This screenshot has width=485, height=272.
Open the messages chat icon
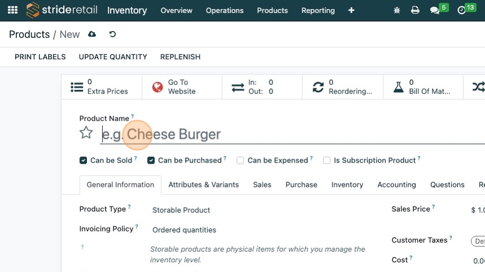(x=435, y=10)
